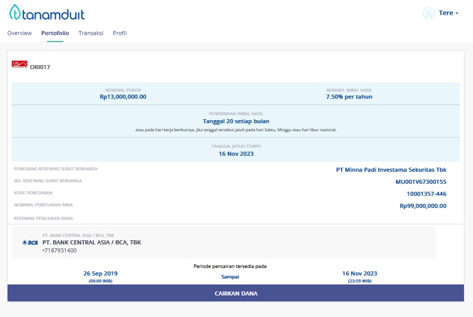The width and height of the screenshot is (473, 317).
Task: Click the Tanggal 20 setiap bulan text
Action: 236,122
